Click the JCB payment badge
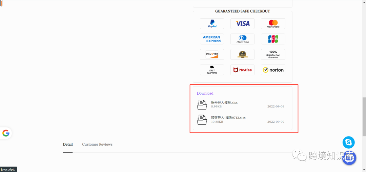Screen dimensions: 366x172 pyautogui.click(x=273, y=39)
